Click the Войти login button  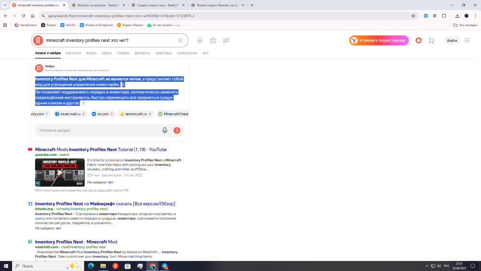(x=452, y=40)
